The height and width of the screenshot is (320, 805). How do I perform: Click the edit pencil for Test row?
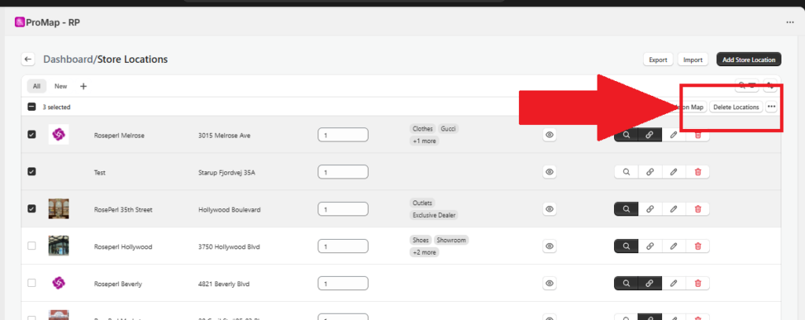point(674,171)
